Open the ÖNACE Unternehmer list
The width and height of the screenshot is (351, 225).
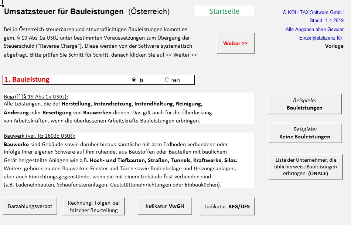(x=305, y=167)
